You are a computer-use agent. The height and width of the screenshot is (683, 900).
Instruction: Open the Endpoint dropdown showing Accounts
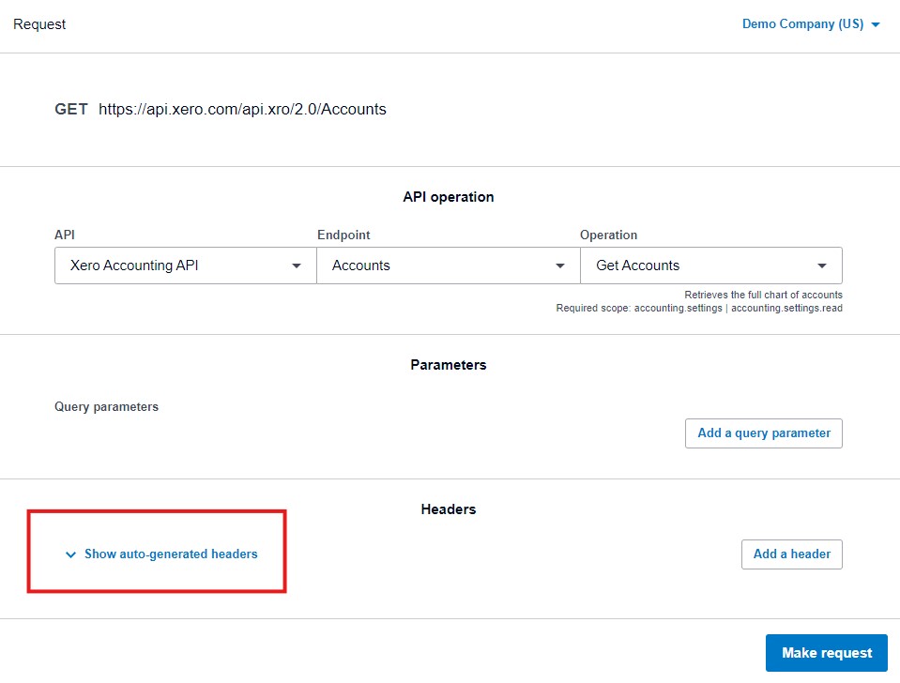point(449,266)
